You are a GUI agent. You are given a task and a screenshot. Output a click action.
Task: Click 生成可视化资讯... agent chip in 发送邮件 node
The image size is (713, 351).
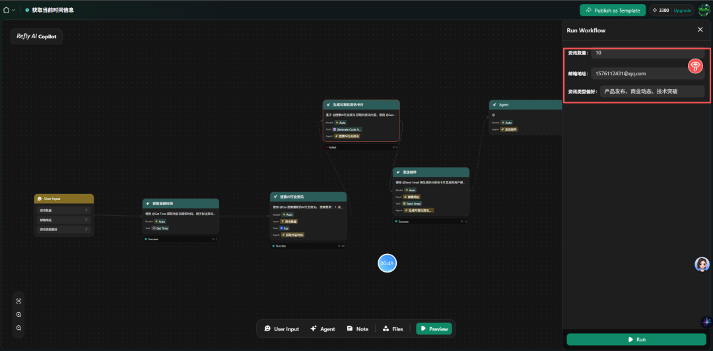coord(419,210)
